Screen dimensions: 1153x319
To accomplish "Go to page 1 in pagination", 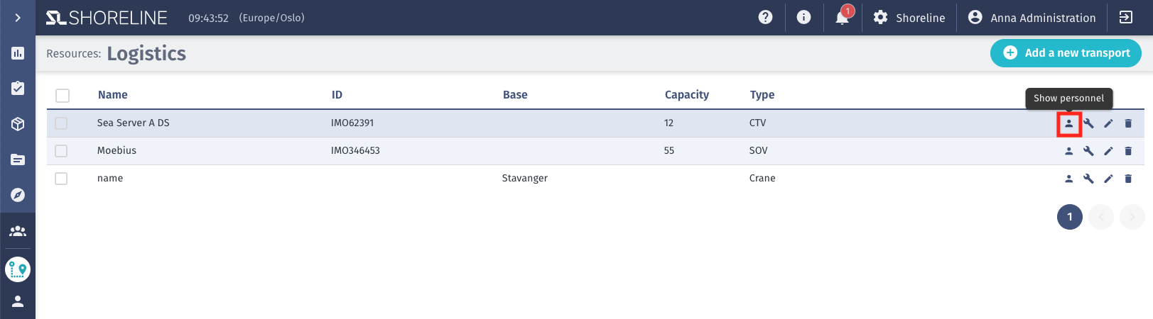I will pos(1069,217).
